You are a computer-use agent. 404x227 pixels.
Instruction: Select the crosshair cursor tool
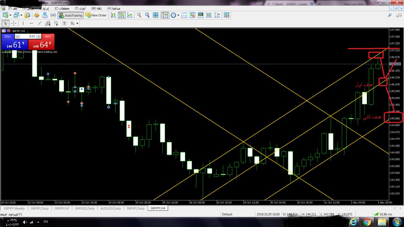[x=14, y=23]
